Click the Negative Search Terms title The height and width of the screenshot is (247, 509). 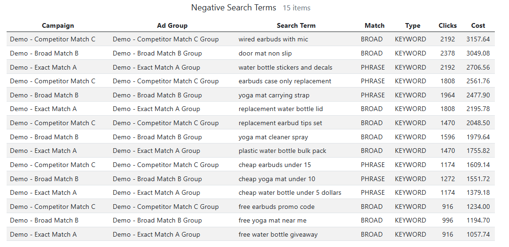(234, 8)
